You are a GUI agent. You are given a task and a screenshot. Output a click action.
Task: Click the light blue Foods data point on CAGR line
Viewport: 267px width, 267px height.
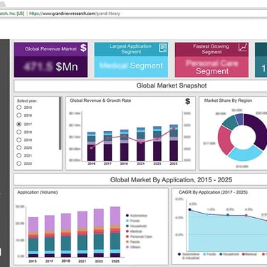(x=207, y=214)
